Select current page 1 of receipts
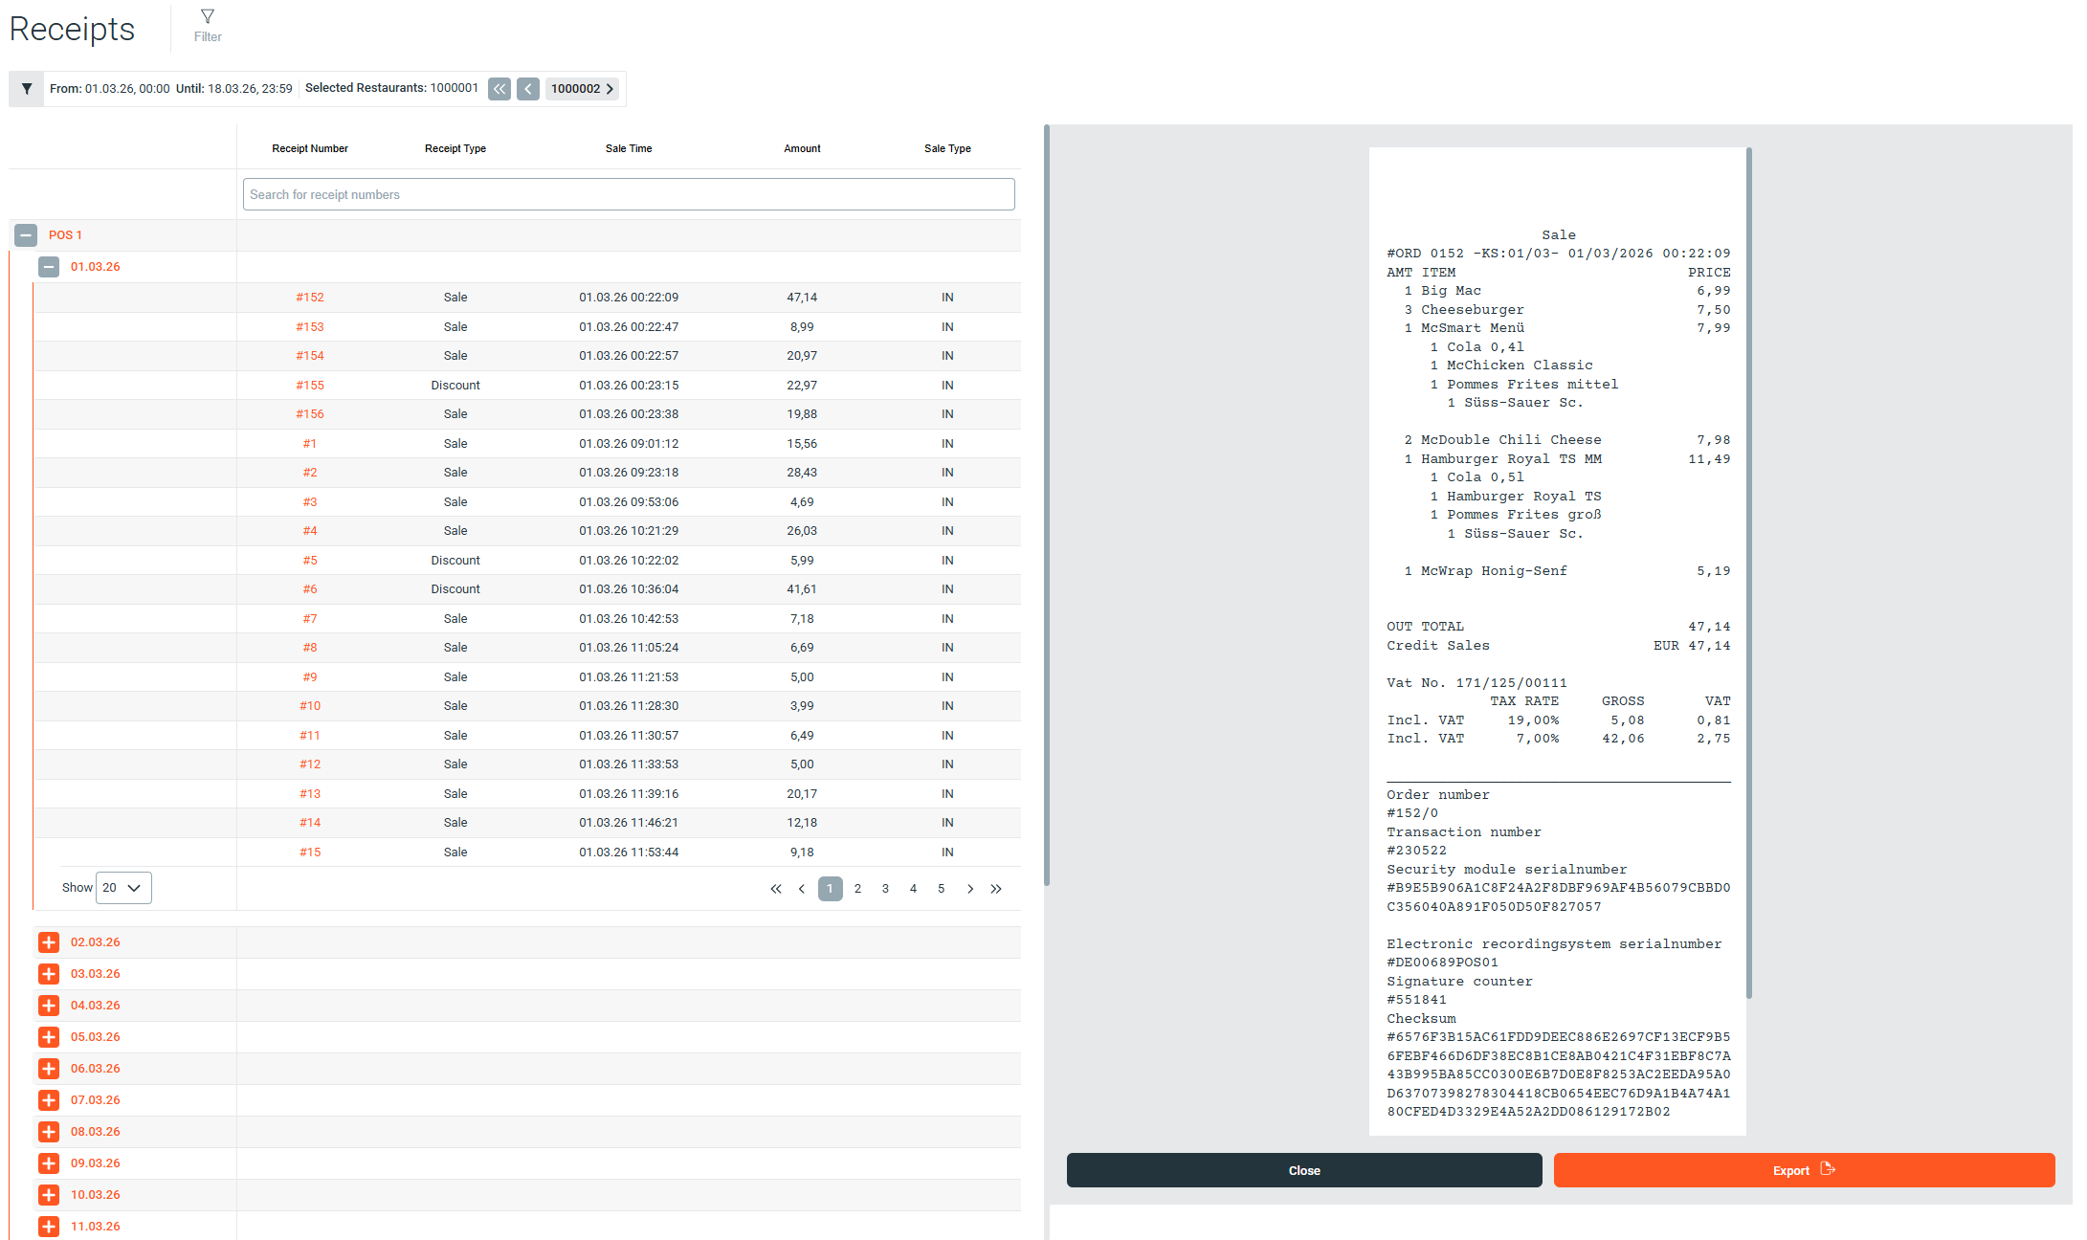Viewport: 2087px width, 1240px height. tap(831, 889)
